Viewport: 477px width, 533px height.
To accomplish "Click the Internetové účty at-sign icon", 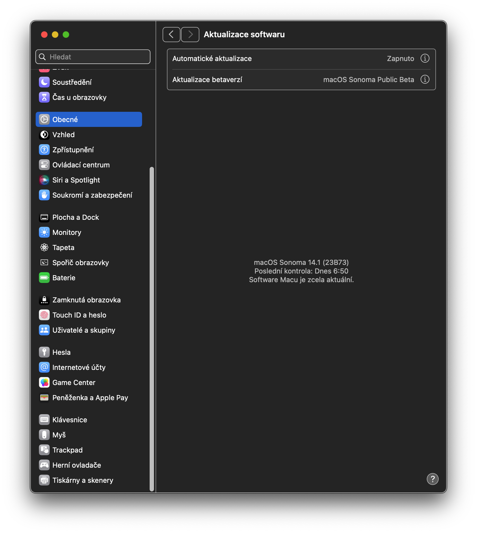I will tap(44, 367).
